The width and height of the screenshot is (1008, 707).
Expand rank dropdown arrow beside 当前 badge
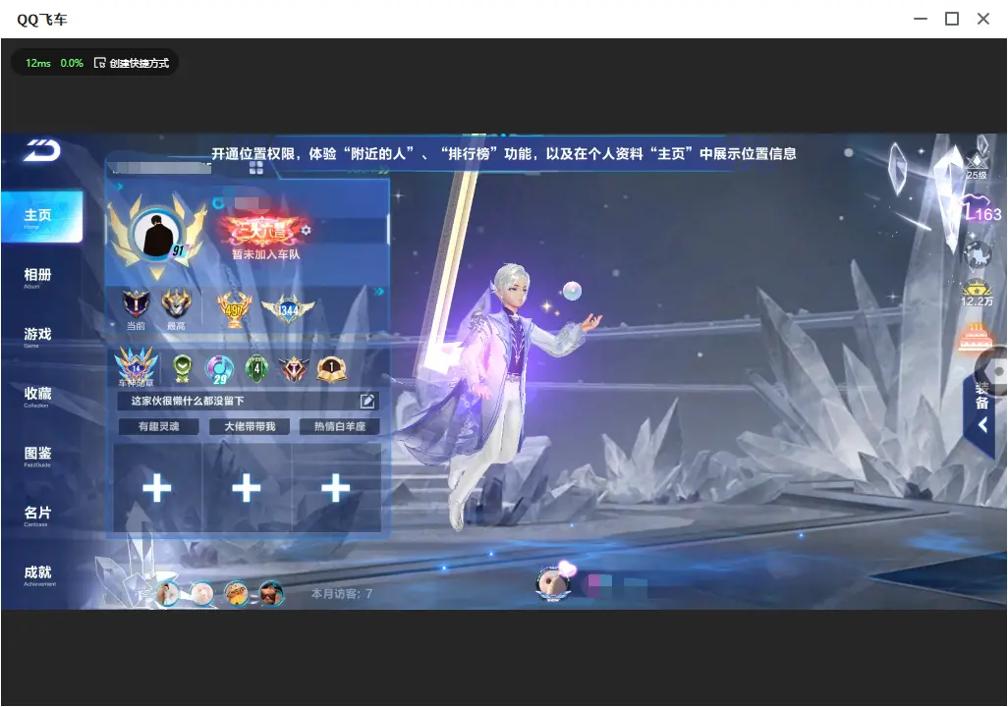pyautogui.click(x=113, y=325)
